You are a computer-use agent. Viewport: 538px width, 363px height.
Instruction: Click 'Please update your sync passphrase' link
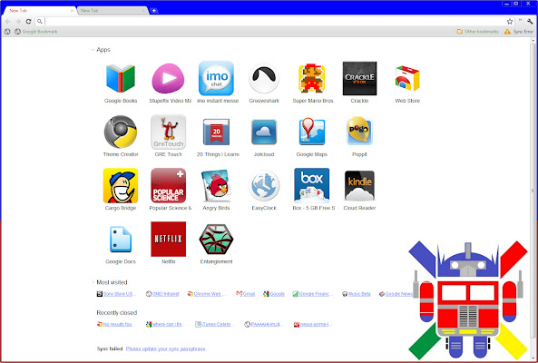click(166, 348)
